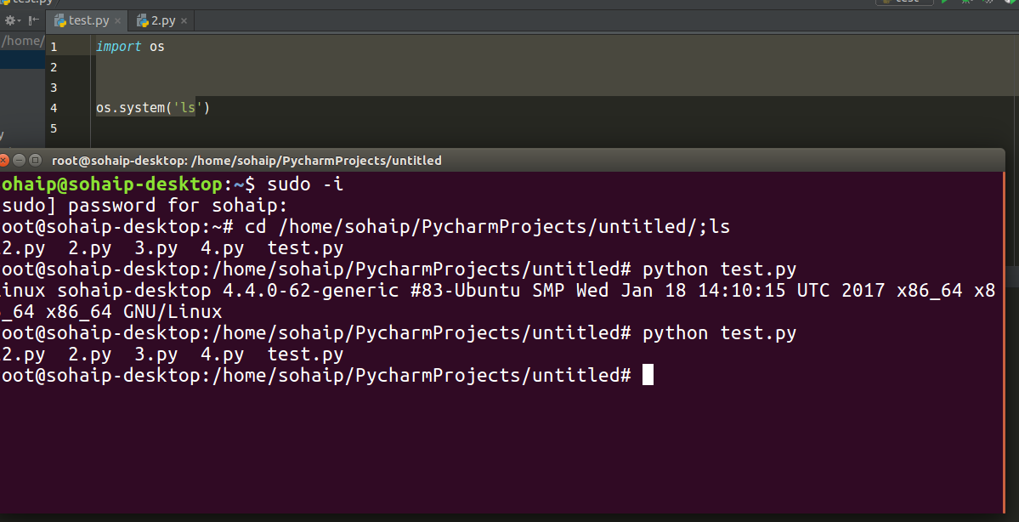
Task: Close the 2.py editor tab
Action: click(184, 20)
